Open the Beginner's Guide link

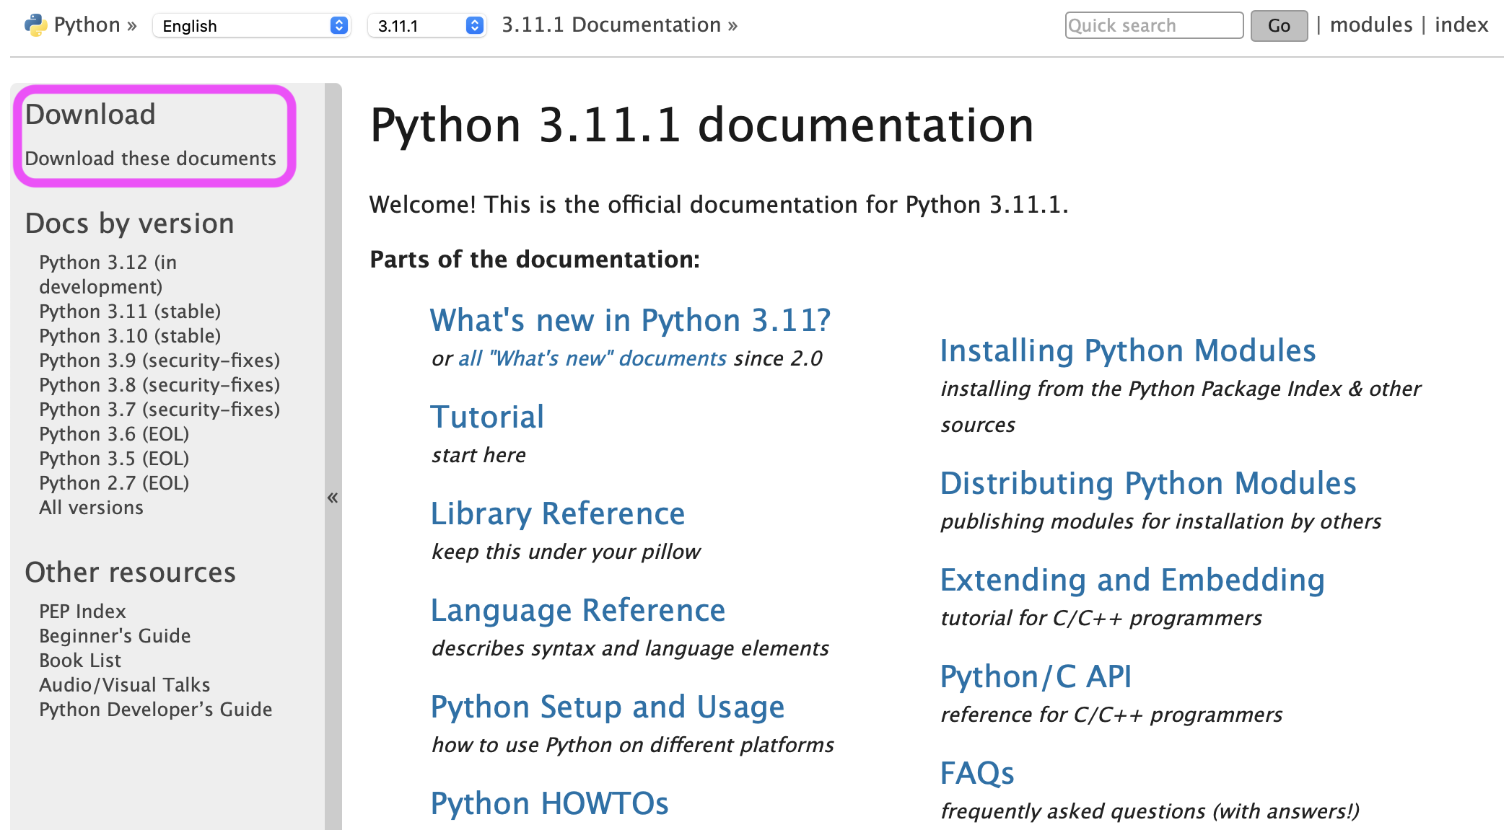pos(115,636)
